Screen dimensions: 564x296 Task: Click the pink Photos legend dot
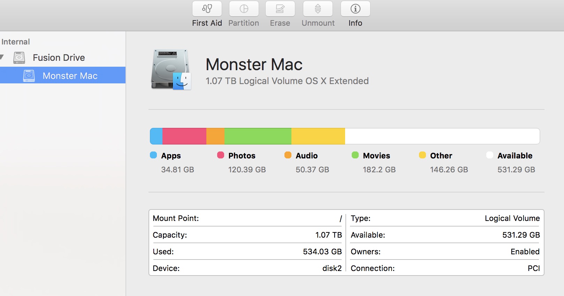221,155
